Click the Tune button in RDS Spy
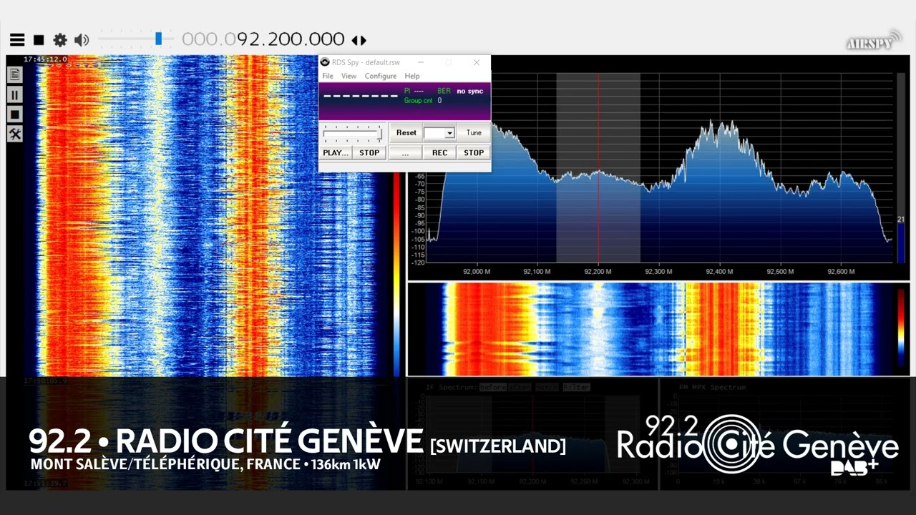This screenshot has width=916, height=515. [x=474, y=132]
